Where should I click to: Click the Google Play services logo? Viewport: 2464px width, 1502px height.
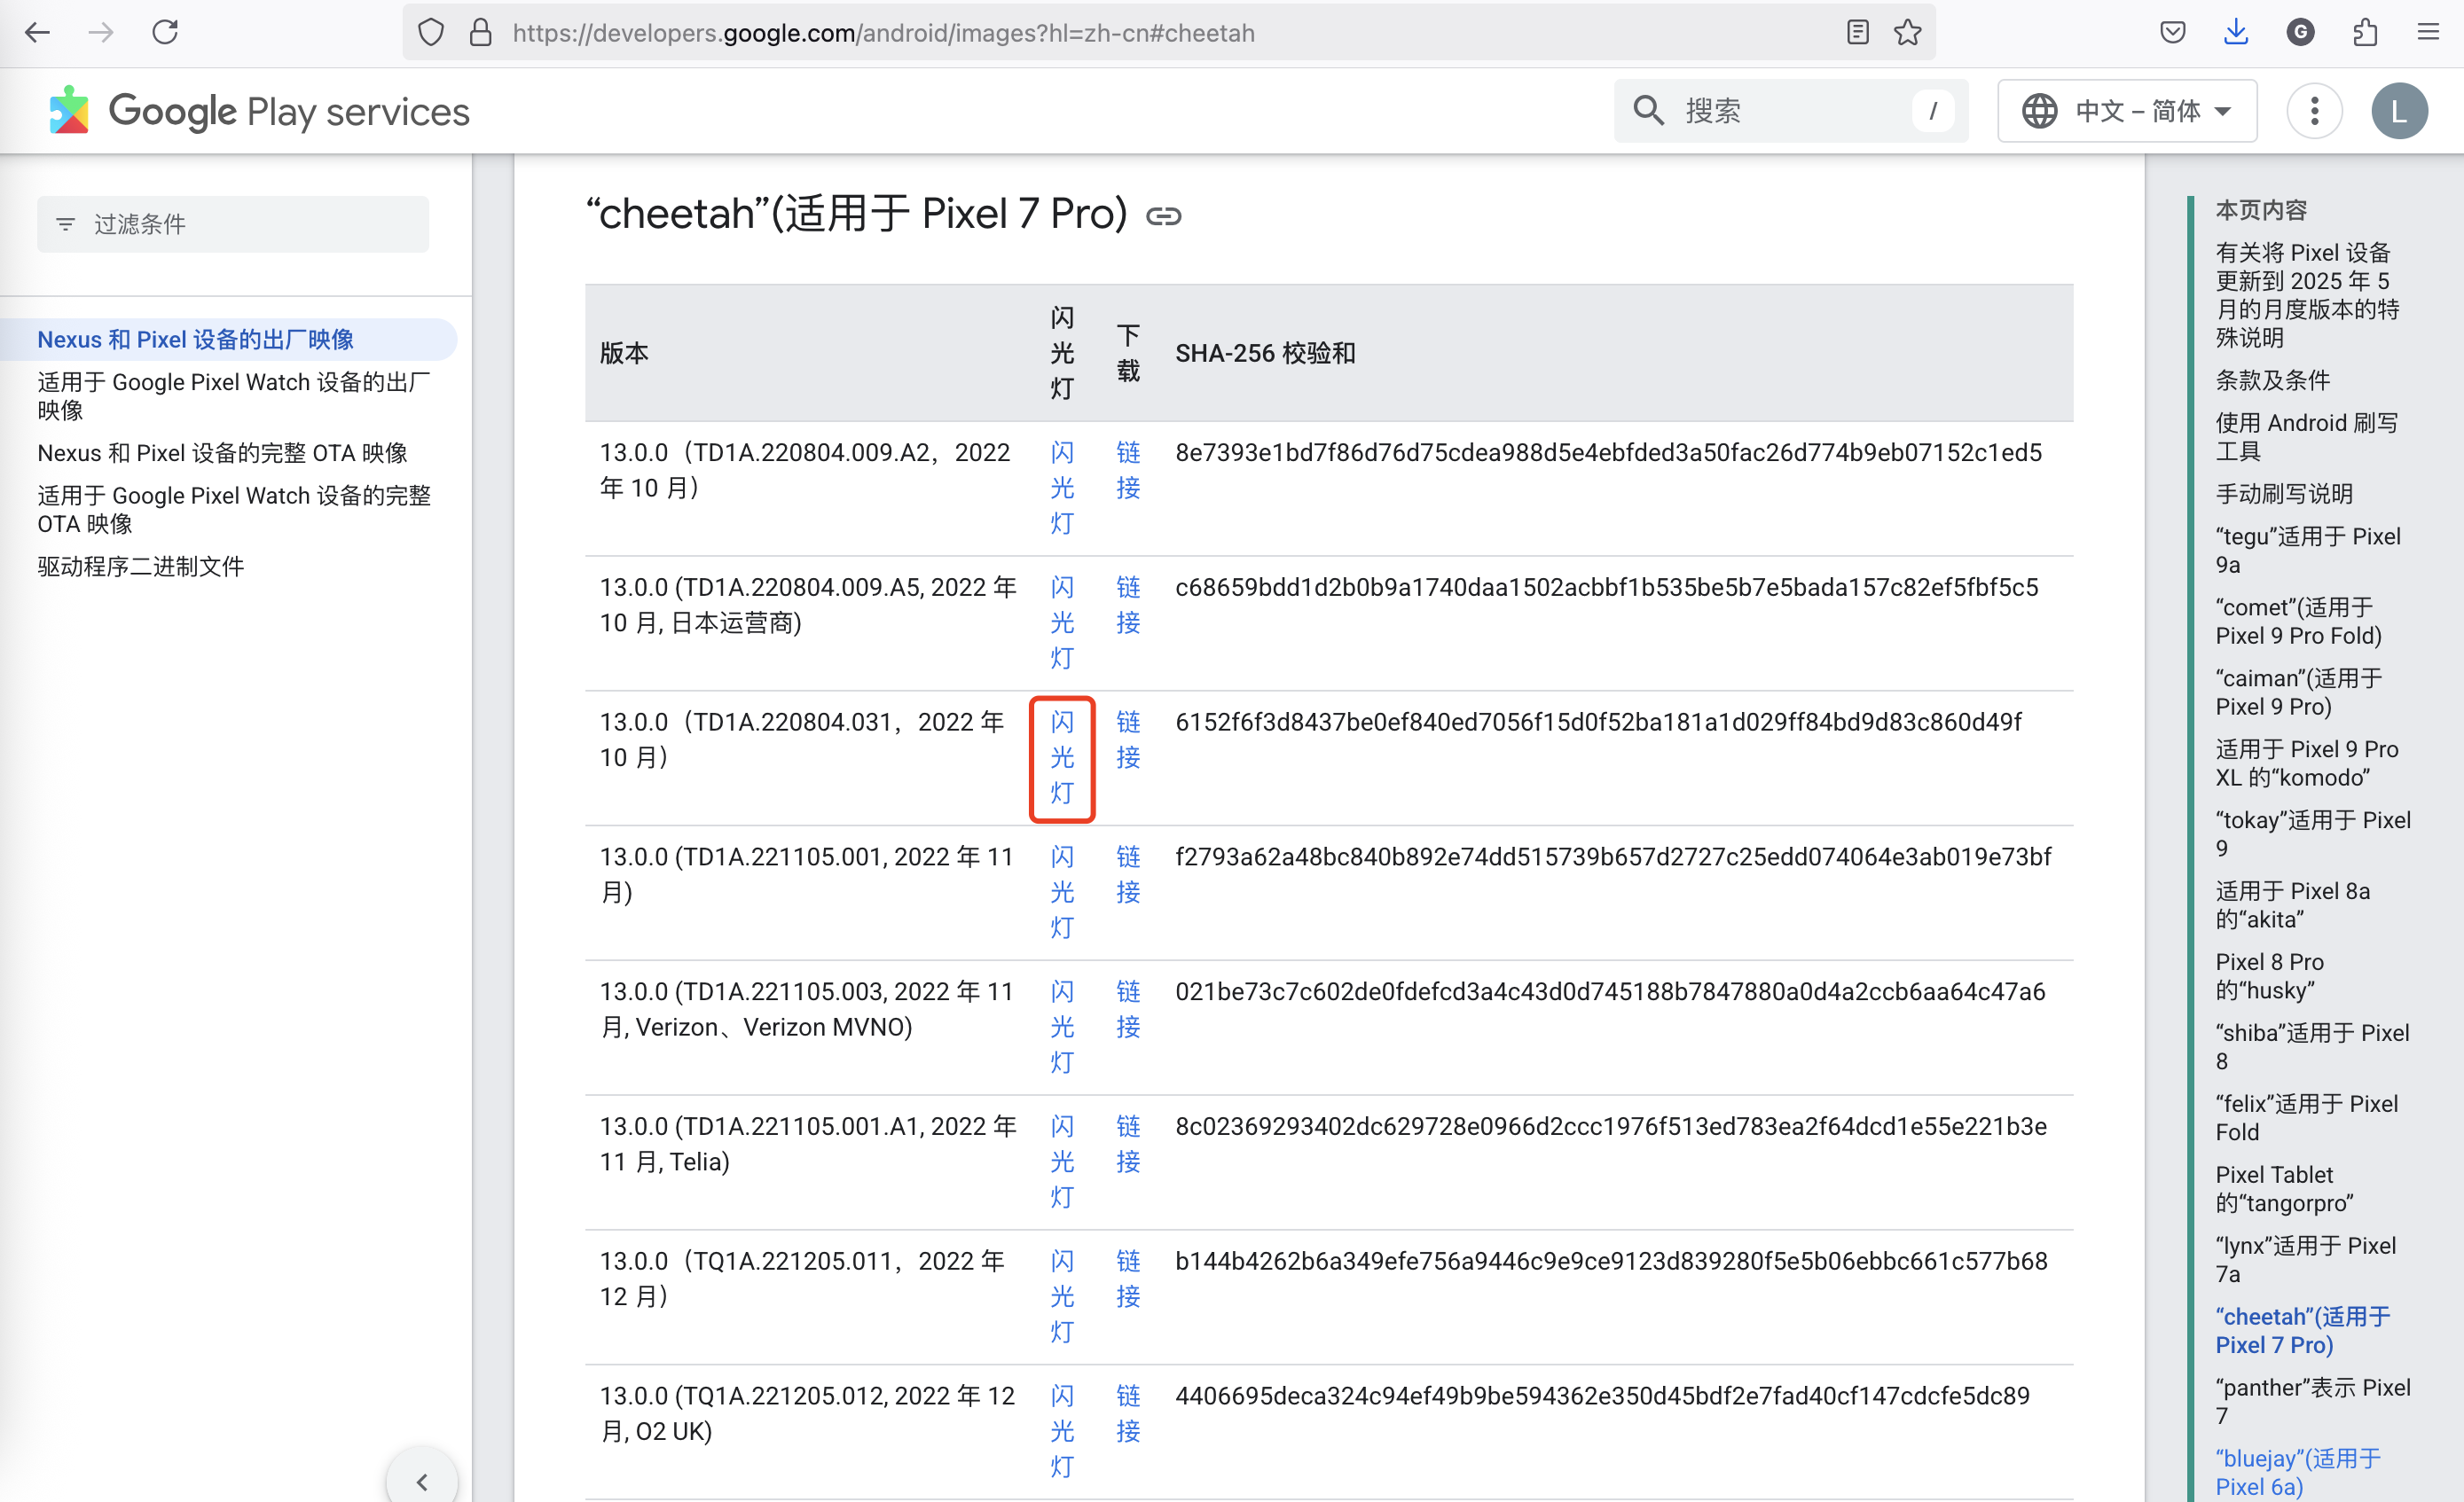coord(259,111)
